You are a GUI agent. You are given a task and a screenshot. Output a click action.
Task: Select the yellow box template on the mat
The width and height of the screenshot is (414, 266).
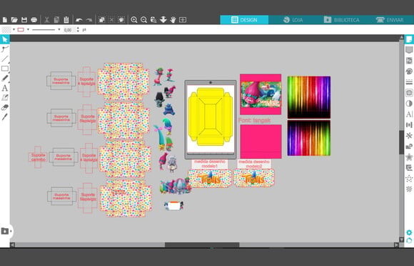[211, 117]
